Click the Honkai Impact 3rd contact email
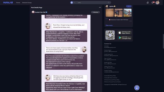This screenshot has height=92, width=164. pyautogui.click(x=111, y=56)
